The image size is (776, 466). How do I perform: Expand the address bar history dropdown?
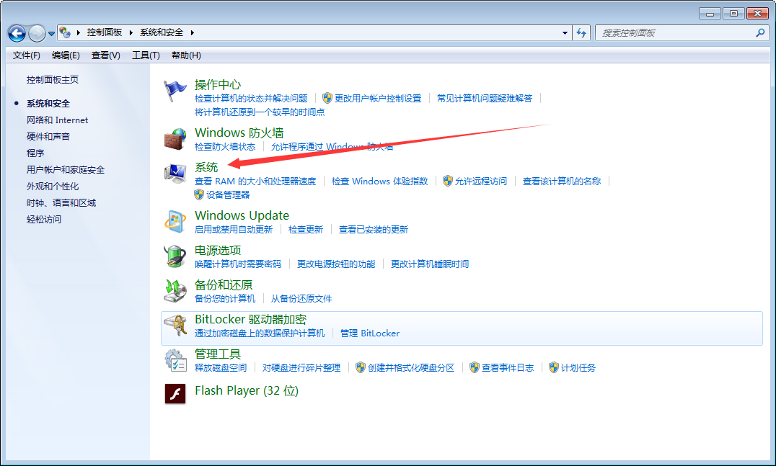[565, 32]
